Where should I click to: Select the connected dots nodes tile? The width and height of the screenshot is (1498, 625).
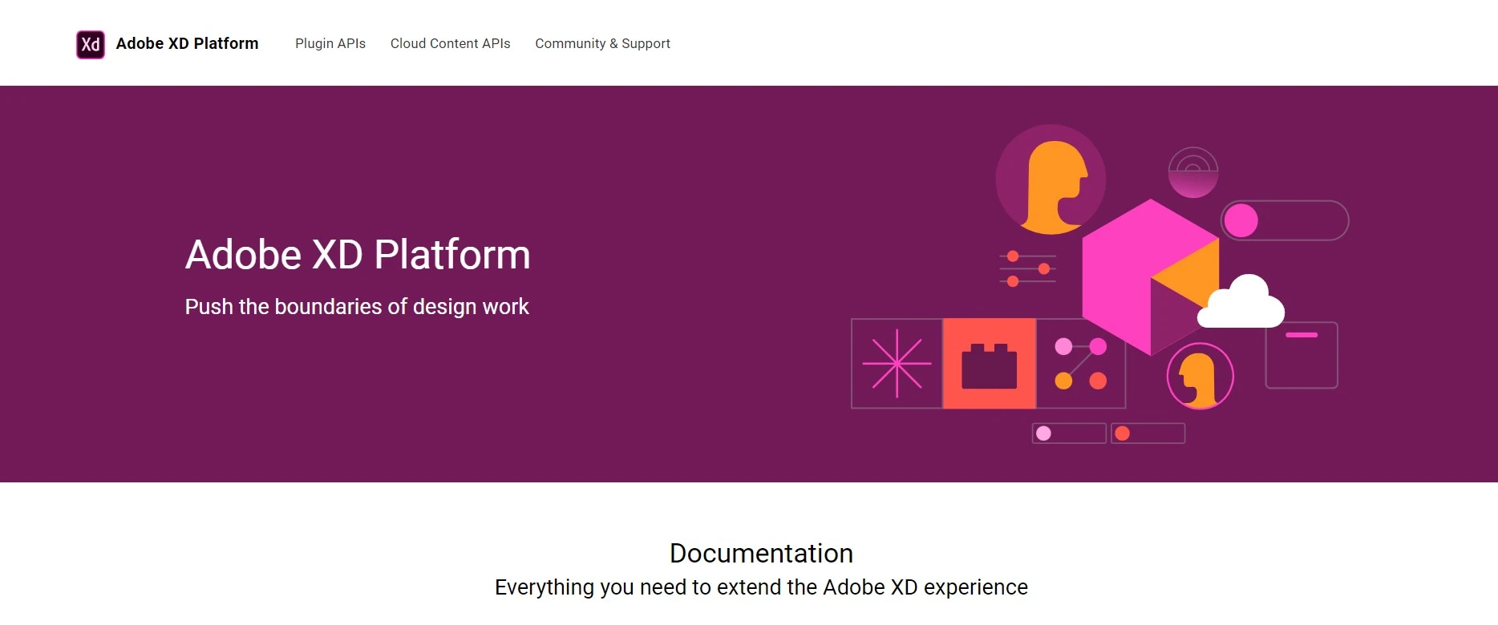coord(1081,364)
